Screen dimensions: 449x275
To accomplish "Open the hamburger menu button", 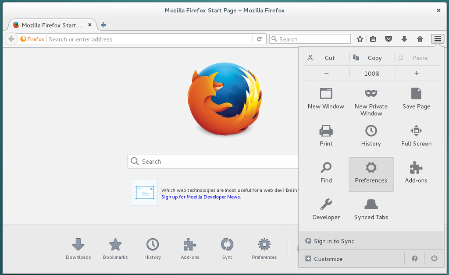I will pyautogui.click(x=438, y=39).
